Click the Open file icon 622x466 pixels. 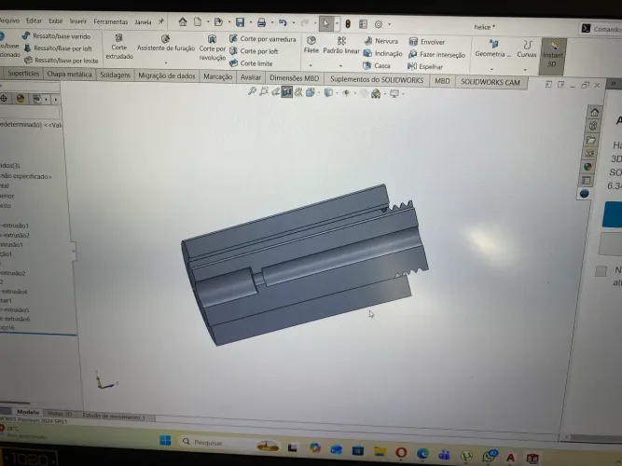(218, 22)
